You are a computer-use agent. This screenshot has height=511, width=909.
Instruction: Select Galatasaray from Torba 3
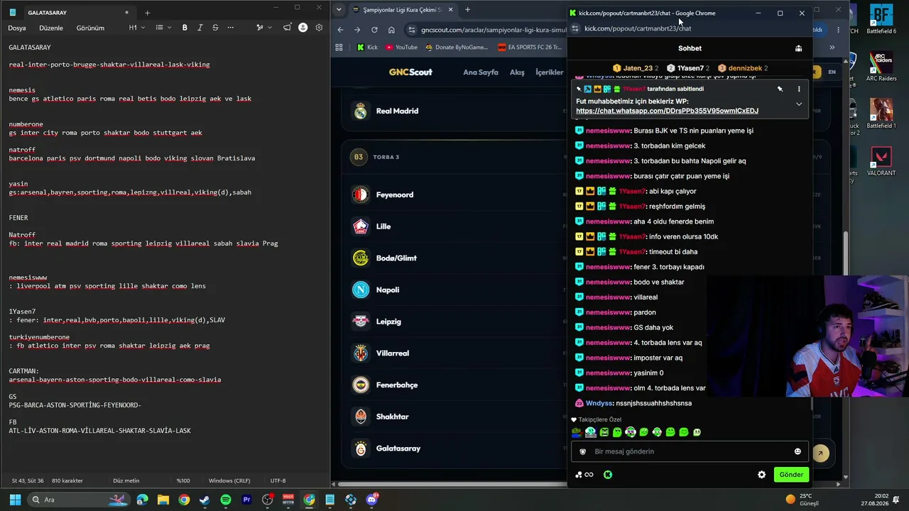[454, 449]
